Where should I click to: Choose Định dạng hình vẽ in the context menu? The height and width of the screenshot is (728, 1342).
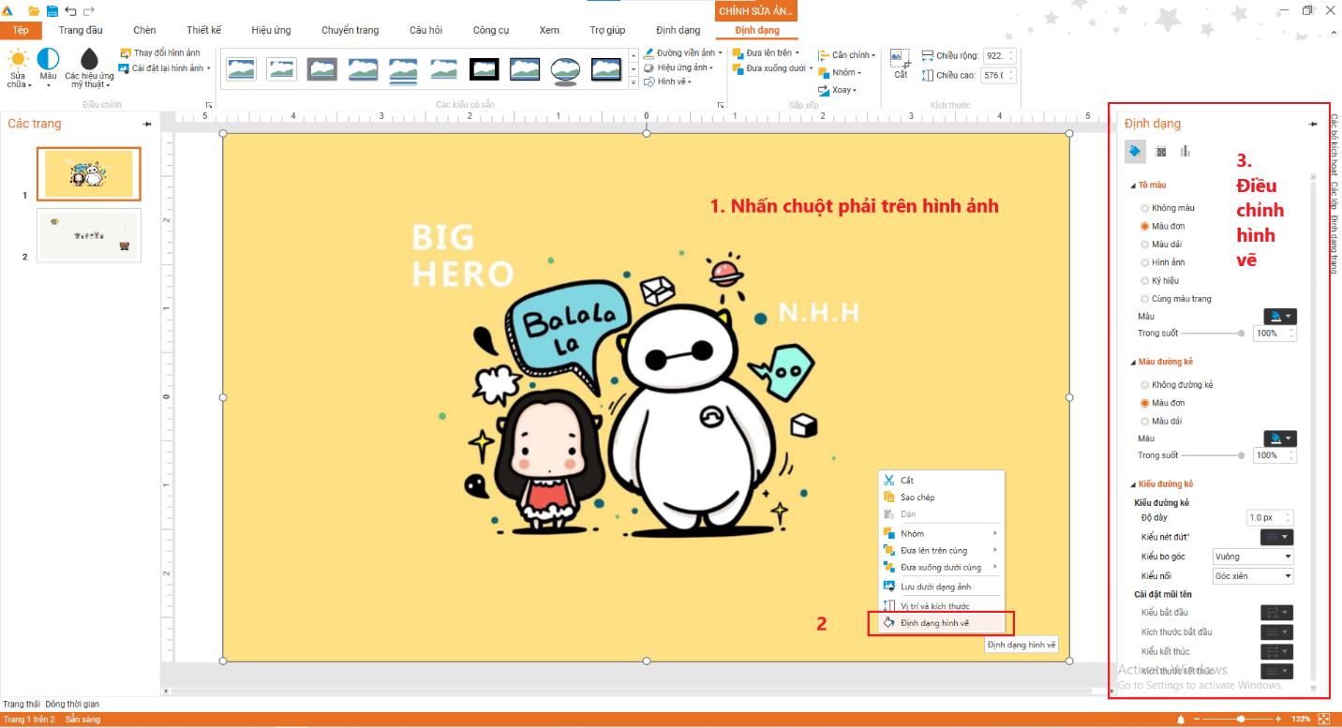(x=939, y=623)
